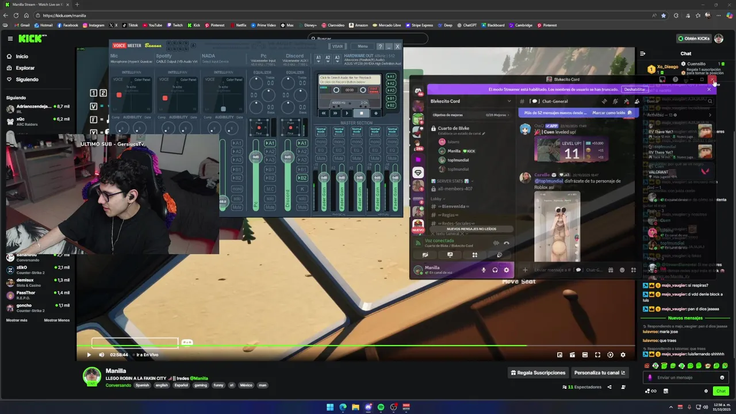Open Spotify from the Windows taskbar
Image resolution: width=736 pixels, height=414 pixels.
[381, 407]
